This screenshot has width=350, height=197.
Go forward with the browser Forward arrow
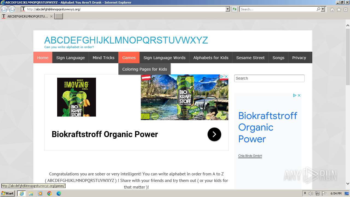coord(12,9)
